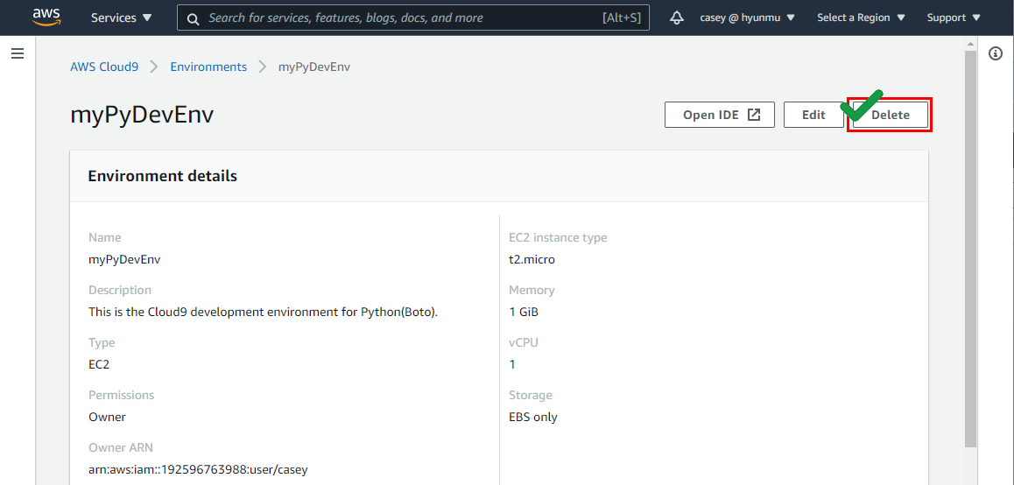Select the instance type t2.micro
Viewport: 1014px width, 485px height.
(532, 260)
